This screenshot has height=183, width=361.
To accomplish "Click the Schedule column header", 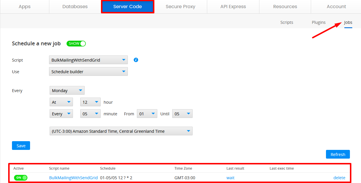I will coord(108,168).
